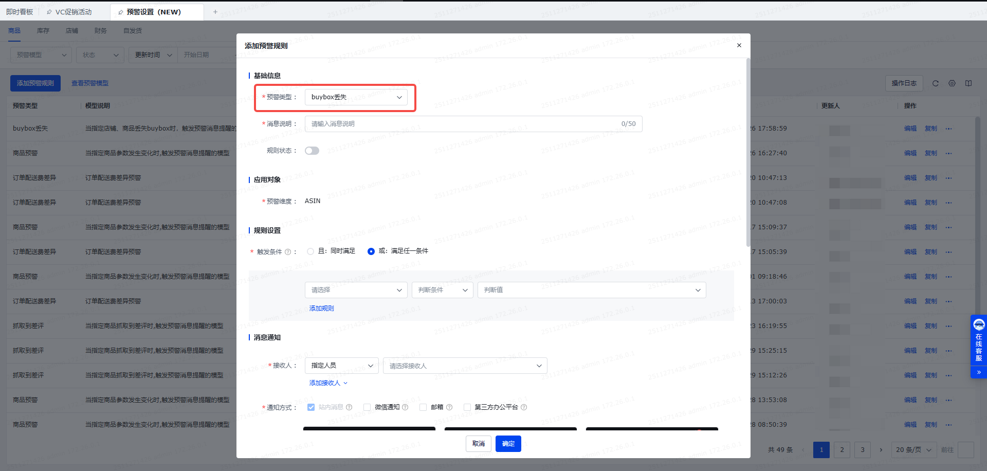Screen dimensions: 987x471
Task: Click the 更新人 column header
Action: (830, 106)
